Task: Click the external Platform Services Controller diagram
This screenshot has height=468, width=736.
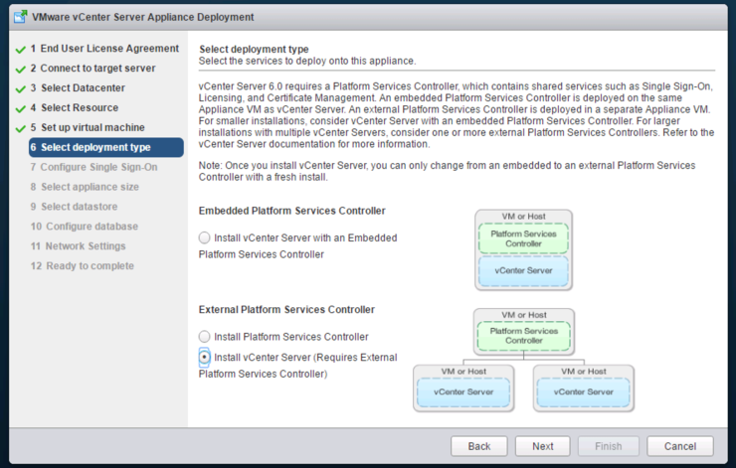Action: pyautogui.click(x=524, y=360)
